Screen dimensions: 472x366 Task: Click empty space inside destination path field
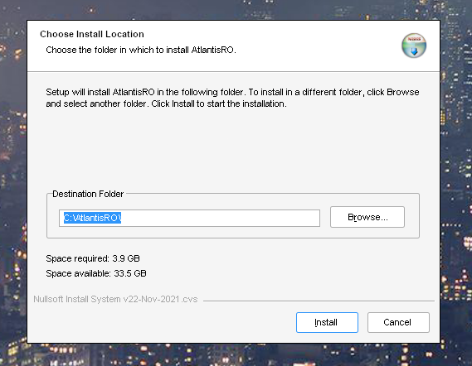pos(220,218)
